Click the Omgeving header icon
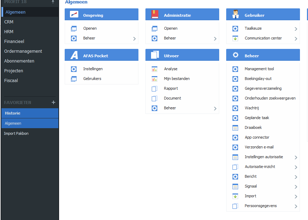The width and height of the screenshot is (308, 220). click(x=74, y=15)
